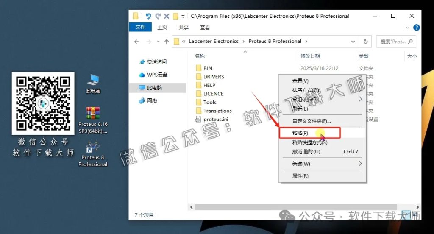This screenshot has width=434, height=234.
Task: Sort by 修改日期 column header
Action: click(310, 56)
